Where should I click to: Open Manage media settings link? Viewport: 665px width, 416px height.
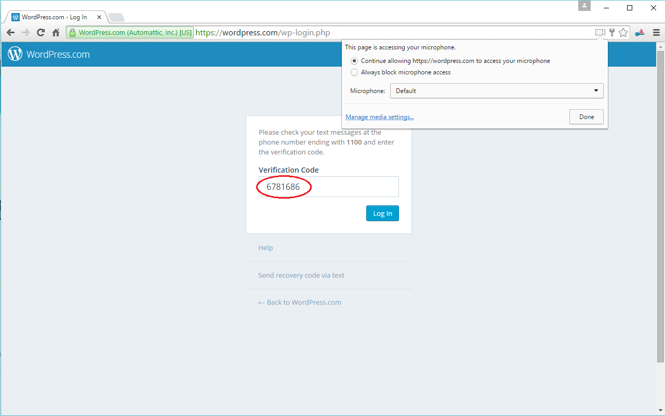[380, 117]
